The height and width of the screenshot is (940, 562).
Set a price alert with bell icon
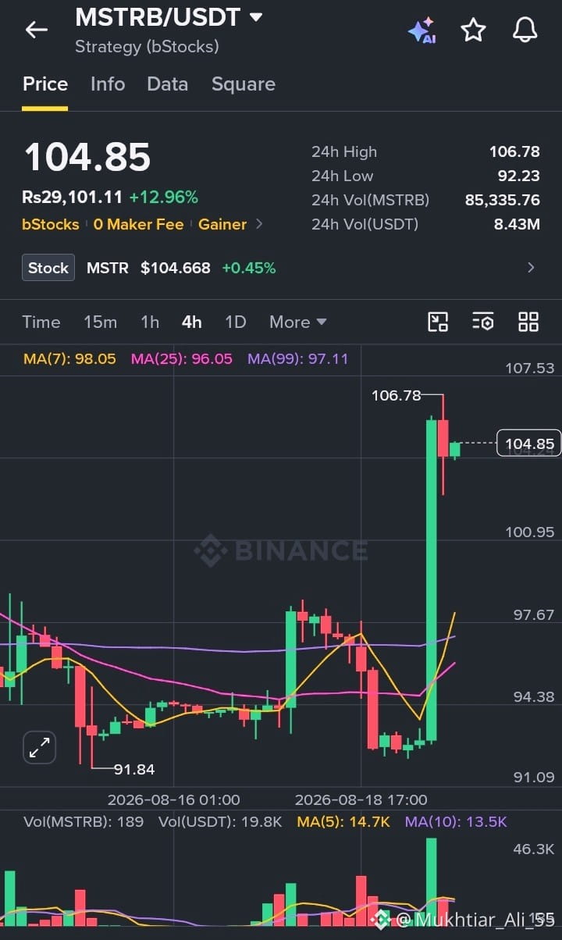[x=525, y=30]
